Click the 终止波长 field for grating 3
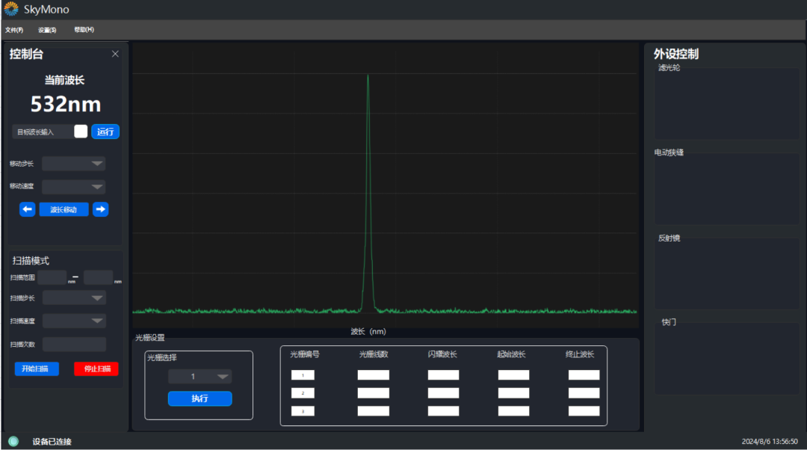The width and height of the screenshot is (807, 450). point(584,411)
